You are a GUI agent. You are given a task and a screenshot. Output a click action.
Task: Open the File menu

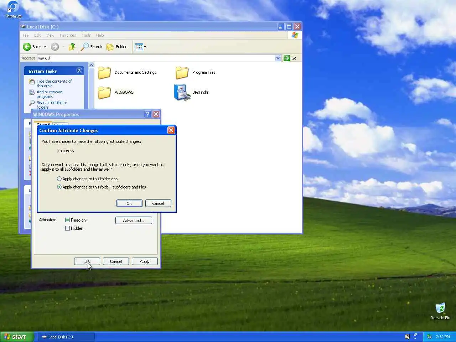[x=26, y=35]
